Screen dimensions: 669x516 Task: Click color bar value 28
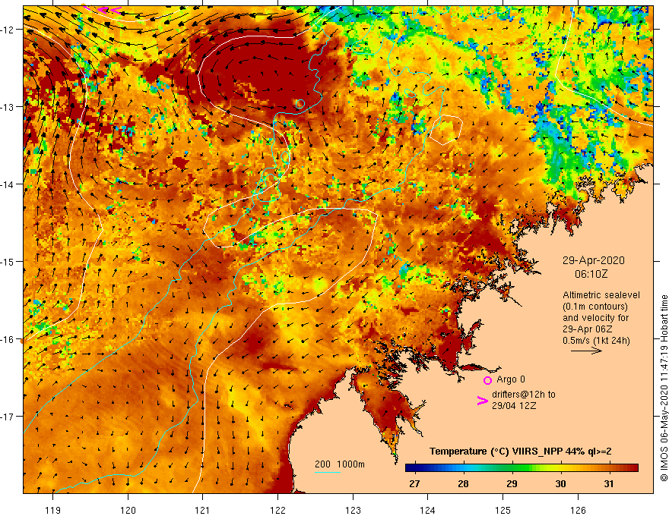(463, 483)
